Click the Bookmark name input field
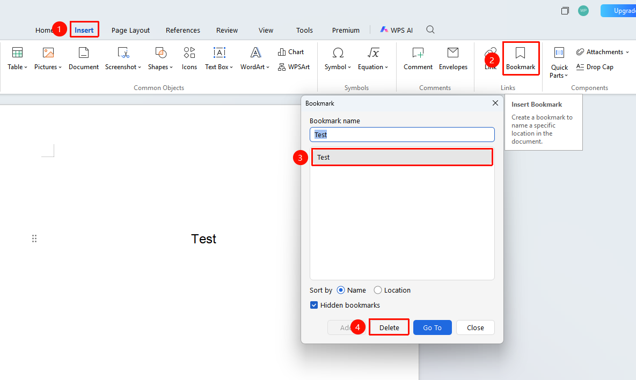Screen dimensions: 636x380 click(x=402, y=135)
